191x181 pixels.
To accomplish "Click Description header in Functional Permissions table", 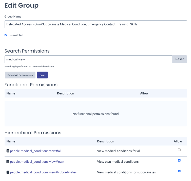I will 66,93.
